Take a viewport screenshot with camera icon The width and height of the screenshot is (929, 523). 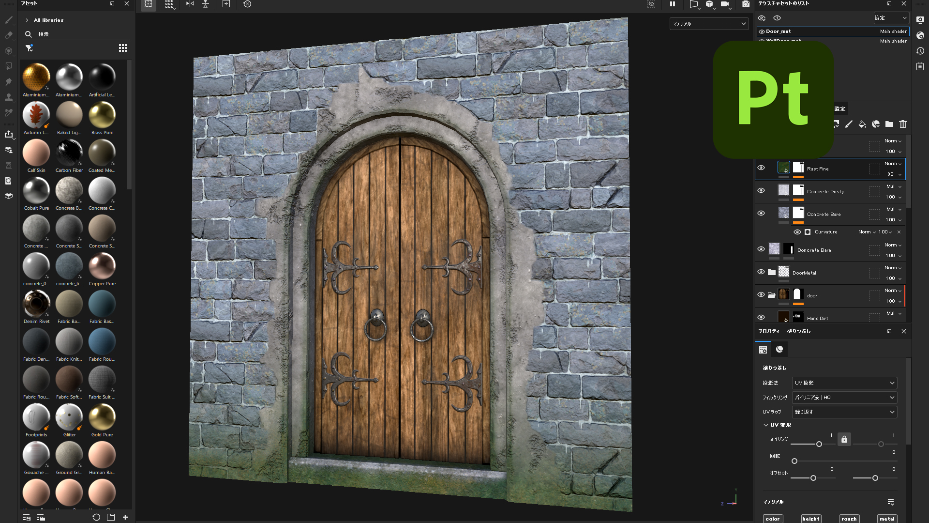click(746, 4)
